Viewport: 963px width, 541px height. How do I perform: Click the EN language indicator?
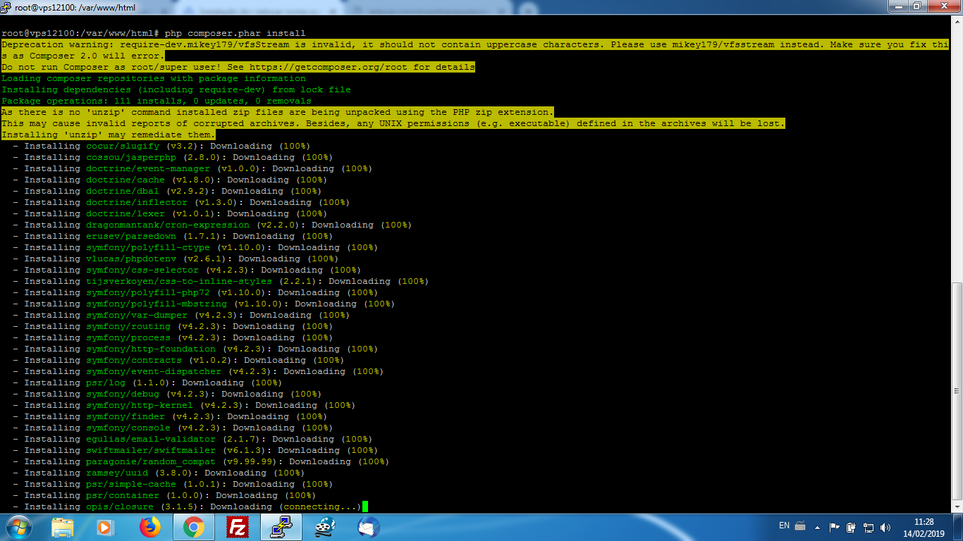coord(784,526)
